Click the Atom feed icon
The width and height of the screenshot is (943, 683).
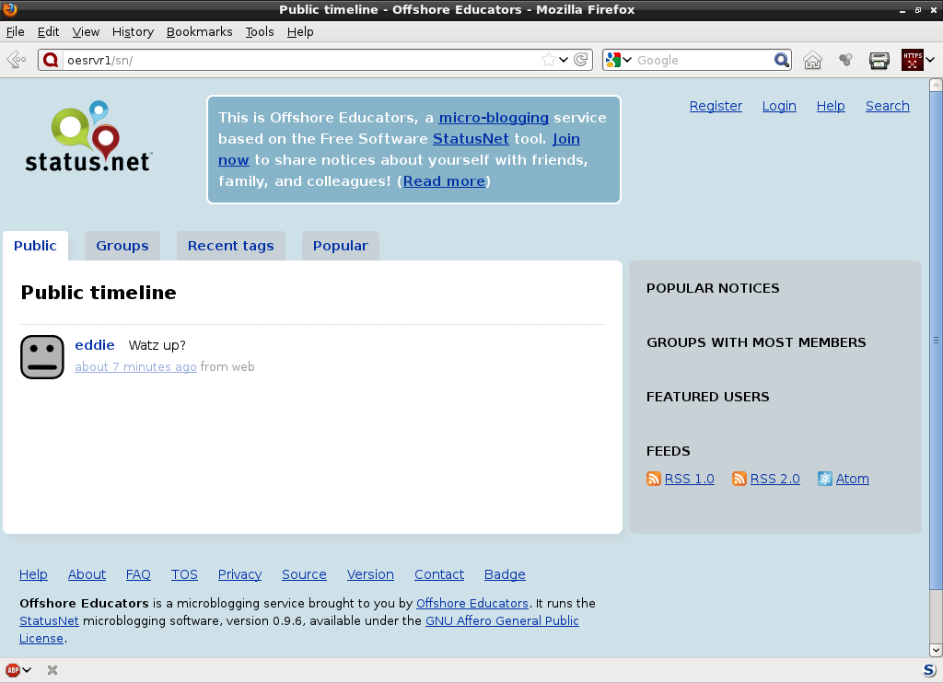(825, 479)
